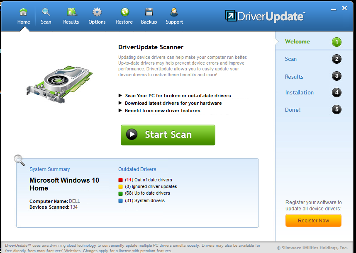This screenshot has width=356, height=253.
Task: Click the Devices Scanned: 134 line
Action: tap(54, 207)
